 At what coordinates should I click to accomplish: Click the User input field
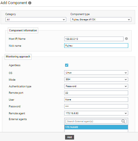[x=96, y=100]
